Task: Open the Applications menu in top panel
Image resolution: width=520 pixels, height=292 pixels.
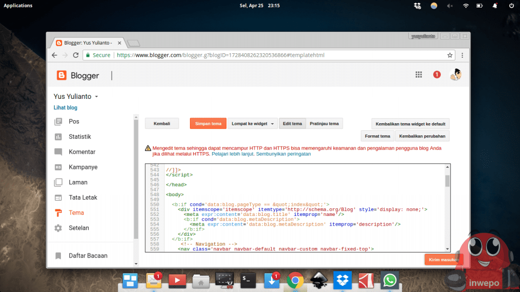Action: (x=18, y=6)
